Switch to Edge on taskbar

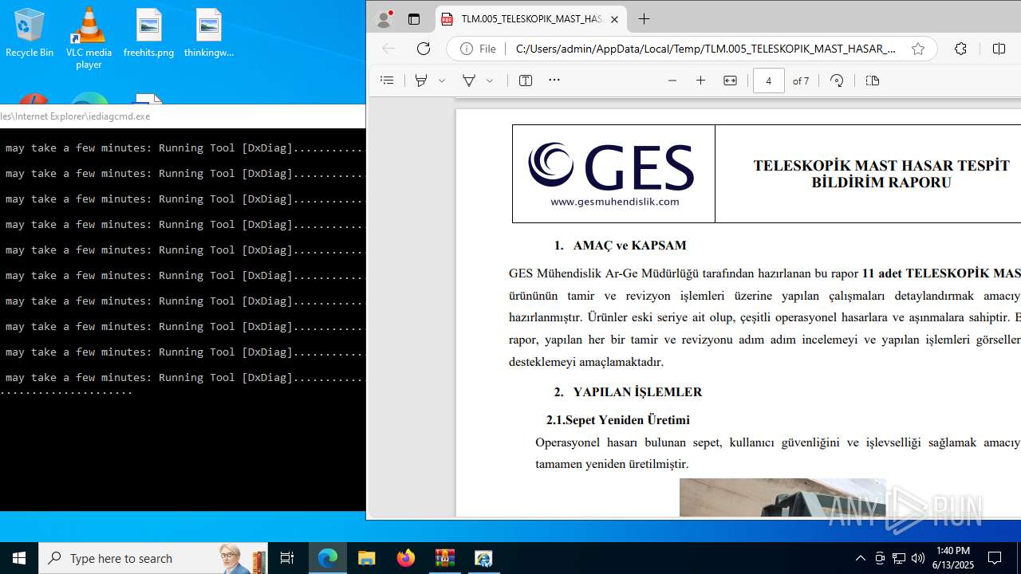[328, 558]
